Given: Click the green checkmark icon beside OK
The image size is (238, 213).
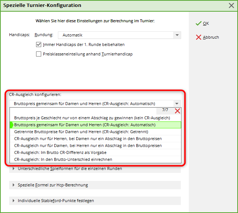Looking at the screenshot, I should pos(199,23).
